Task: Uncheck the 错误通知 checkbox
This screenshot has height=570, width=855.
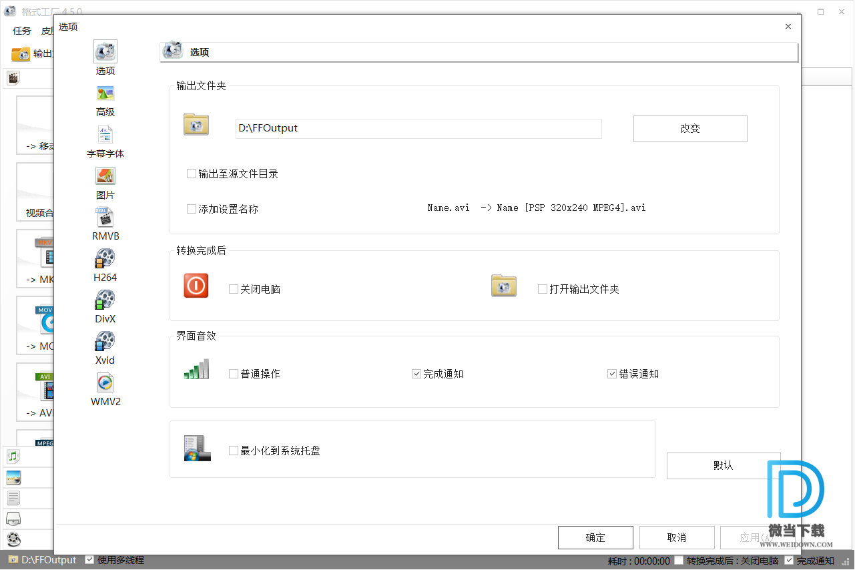Action: pyautogui.click(x=612, y=374)
